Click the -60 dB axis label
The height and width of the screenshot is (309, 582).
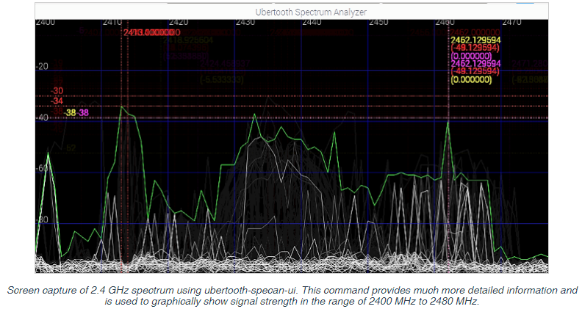[x=43, y=168]
